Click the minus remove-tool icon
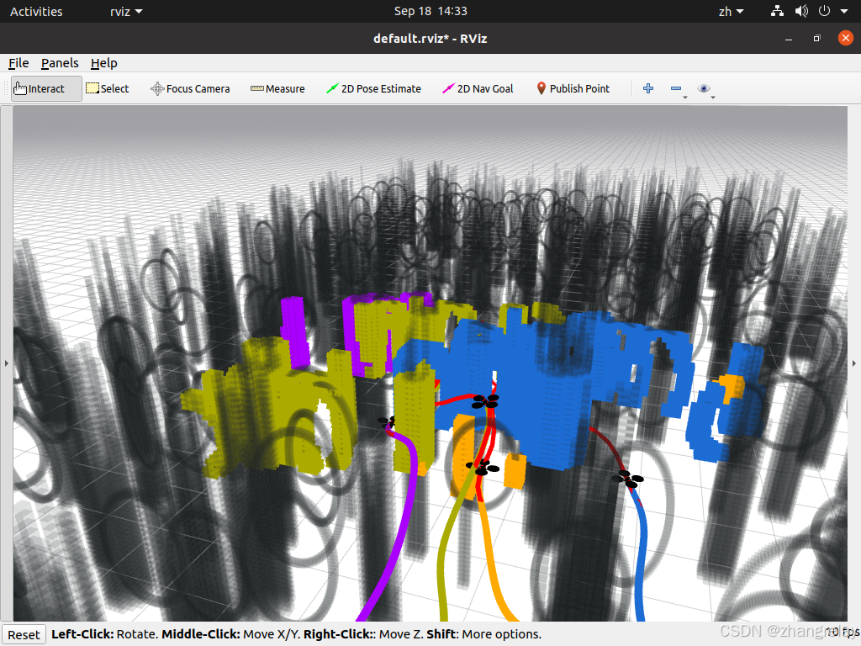The height and width of the screenshot is (646, 861). [676, 88]
